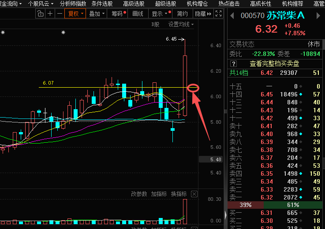Screen dimensions: 325x229
Task: Select B股 option
Action: [155, 24]
